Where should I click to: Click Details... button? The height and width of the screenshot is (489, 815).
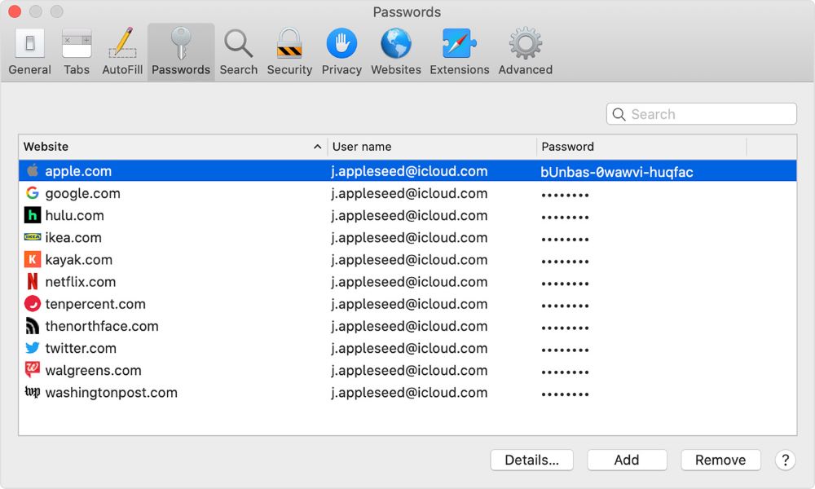pos(531,460)
